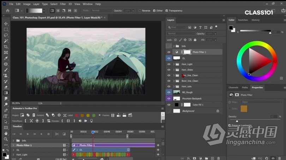Open the layer Fill dropdown

pos(215,40)
